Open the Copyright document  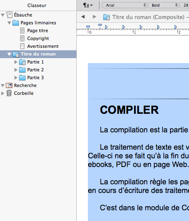(38, 38)
